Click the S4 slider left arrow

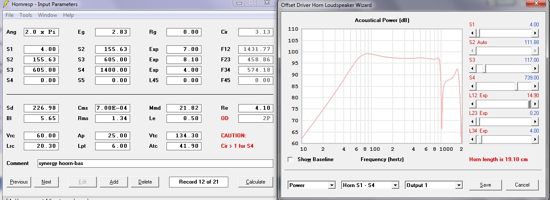(473, 86)
